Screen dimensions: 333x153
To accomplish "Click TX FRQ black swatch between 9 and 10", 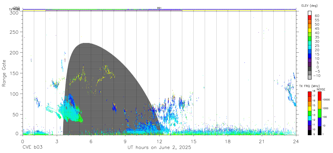I will point(310,132).
